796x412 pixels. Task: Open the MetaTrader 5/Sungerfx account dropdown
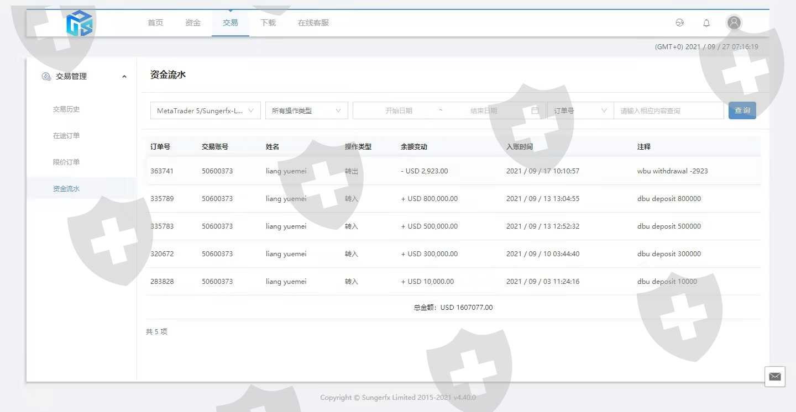[205, 110]
